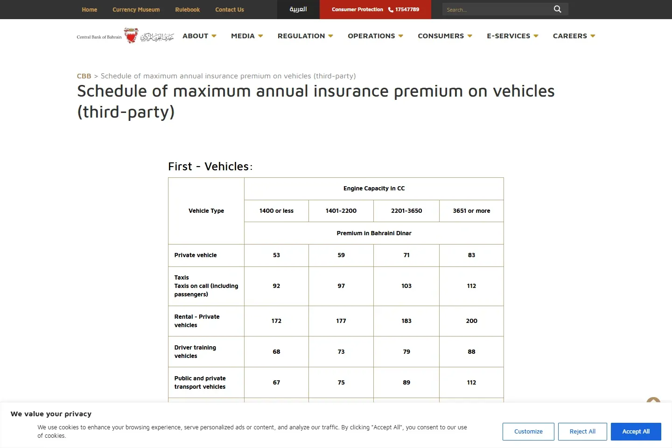Click the Premium in Bahraini Dinar header

tap(374, 233)
